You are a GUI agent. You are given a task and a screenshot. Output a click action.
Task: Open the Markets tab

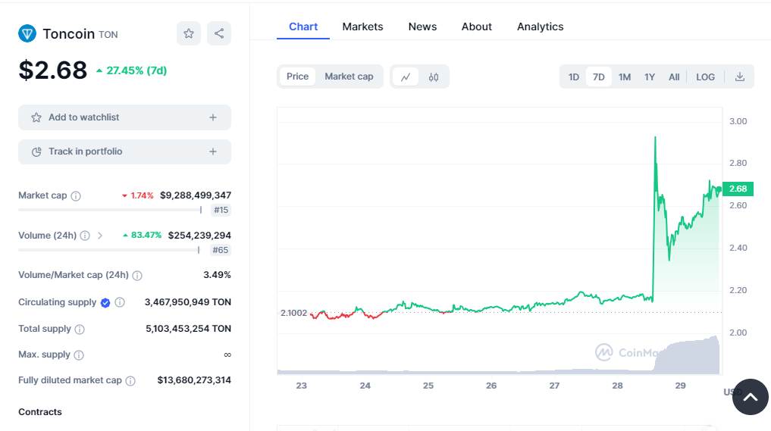click(x=362, y=27)
